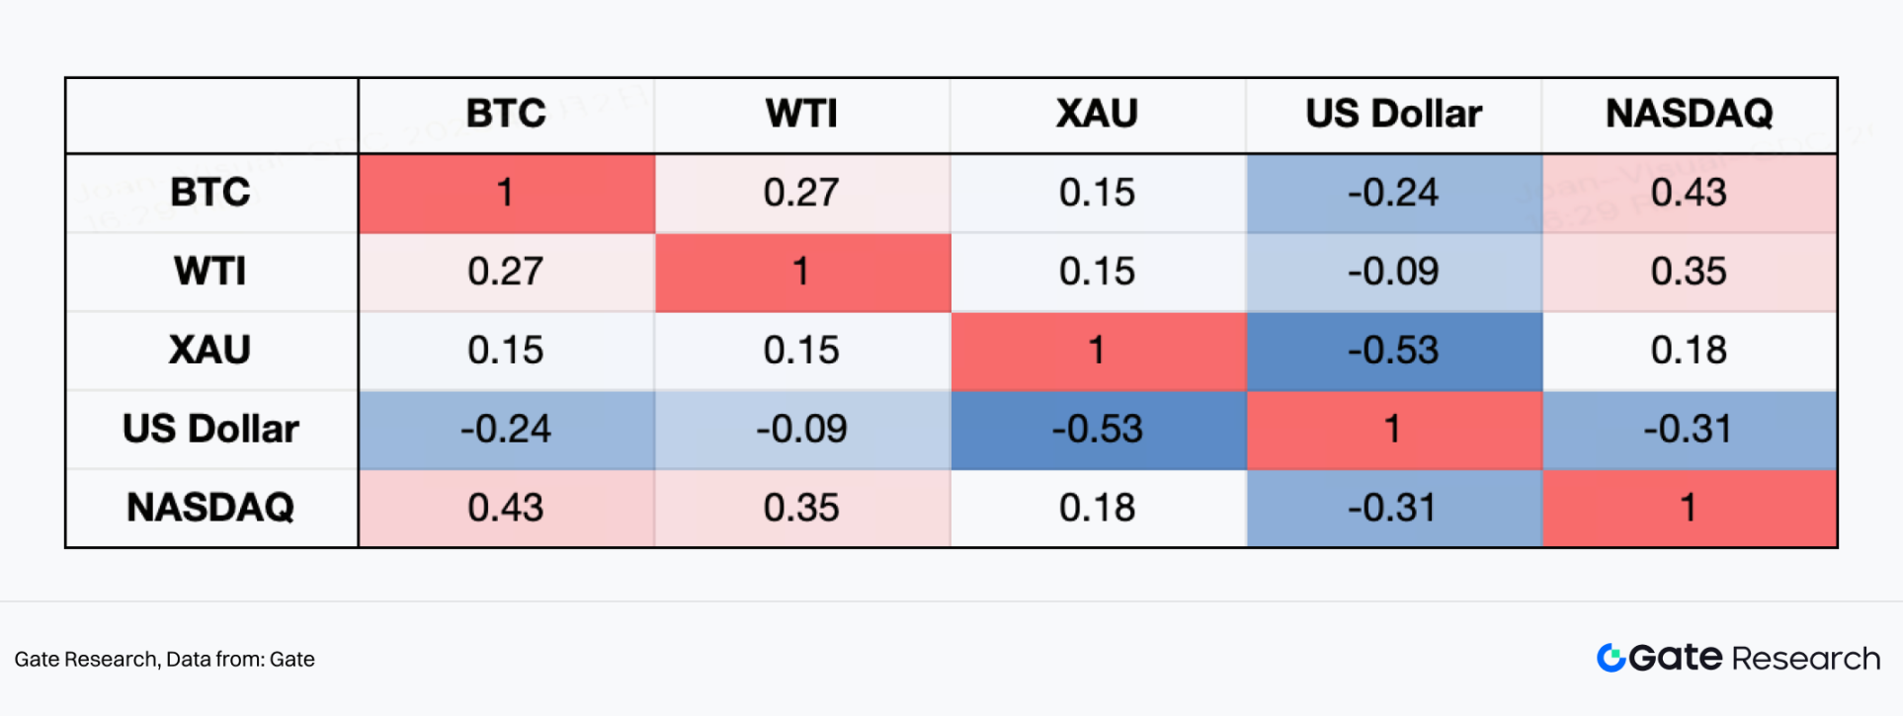Select the US Dollar column header

tap(1393, 114)
